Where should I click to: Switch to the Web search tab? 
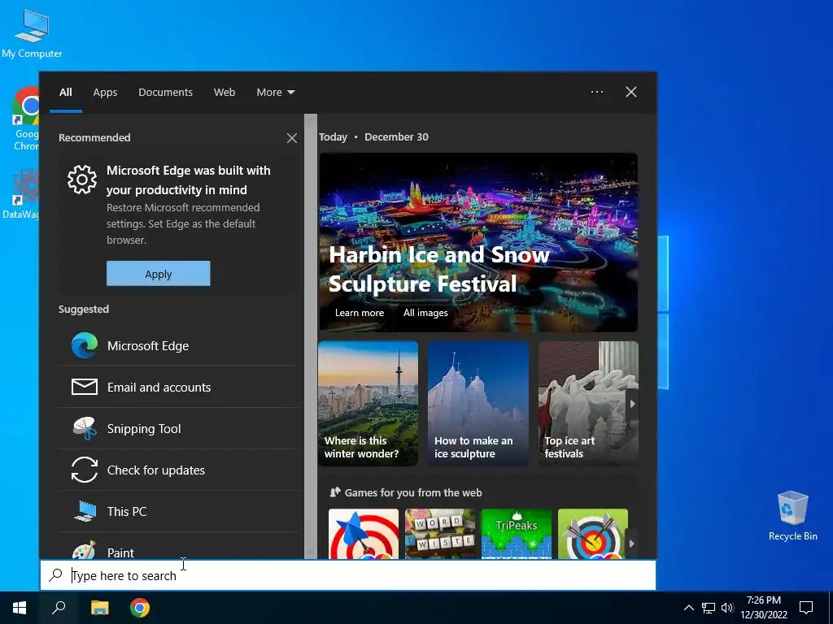[225, 93]
